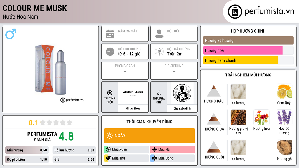Click the yellow Hương cam chanh accord bar

tap(240, 60)
